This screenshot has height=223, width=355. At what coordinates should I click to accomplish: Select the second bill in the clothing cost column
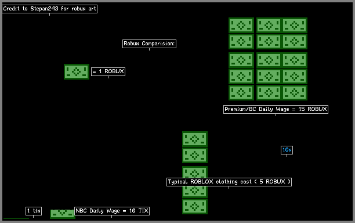195,155
